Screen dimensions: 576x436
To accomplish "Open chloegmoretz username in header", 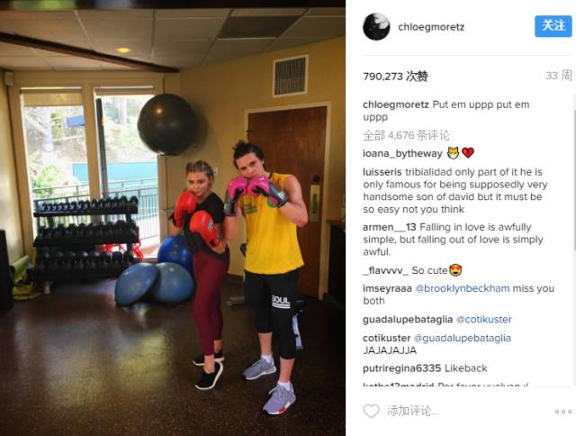I will click(x=431, y=27).
